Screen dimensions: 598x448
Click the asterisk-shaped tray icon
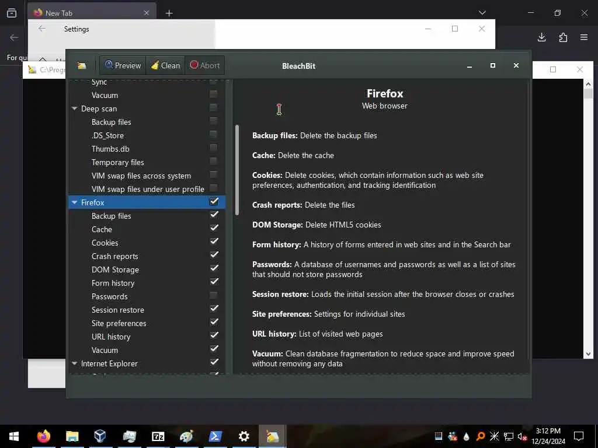[x=494, y=436]
